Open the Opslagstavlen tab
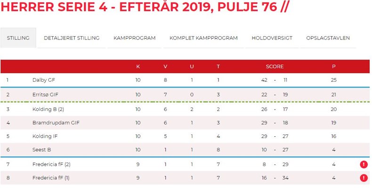This screenshot has height=188, width=372. click(328, 38)
